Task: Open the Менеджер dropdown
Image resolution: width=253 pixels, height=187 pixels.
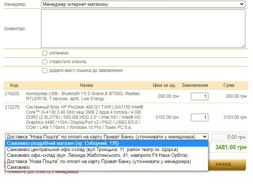Action: (143, 4)
